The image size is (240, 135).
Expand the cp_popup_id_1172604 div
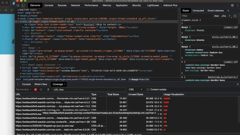click(x=21, y=57)
